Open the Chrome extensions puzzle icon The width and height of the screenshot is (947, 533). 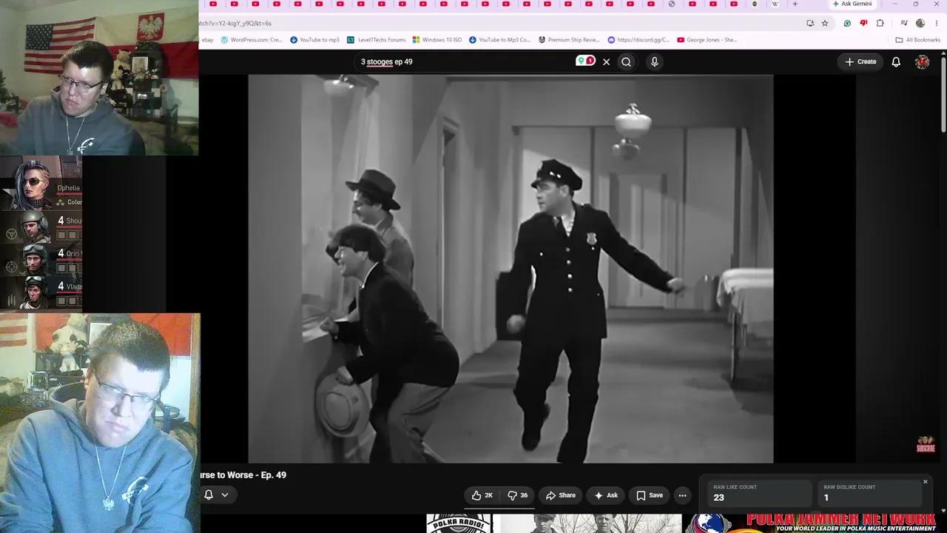880,23
